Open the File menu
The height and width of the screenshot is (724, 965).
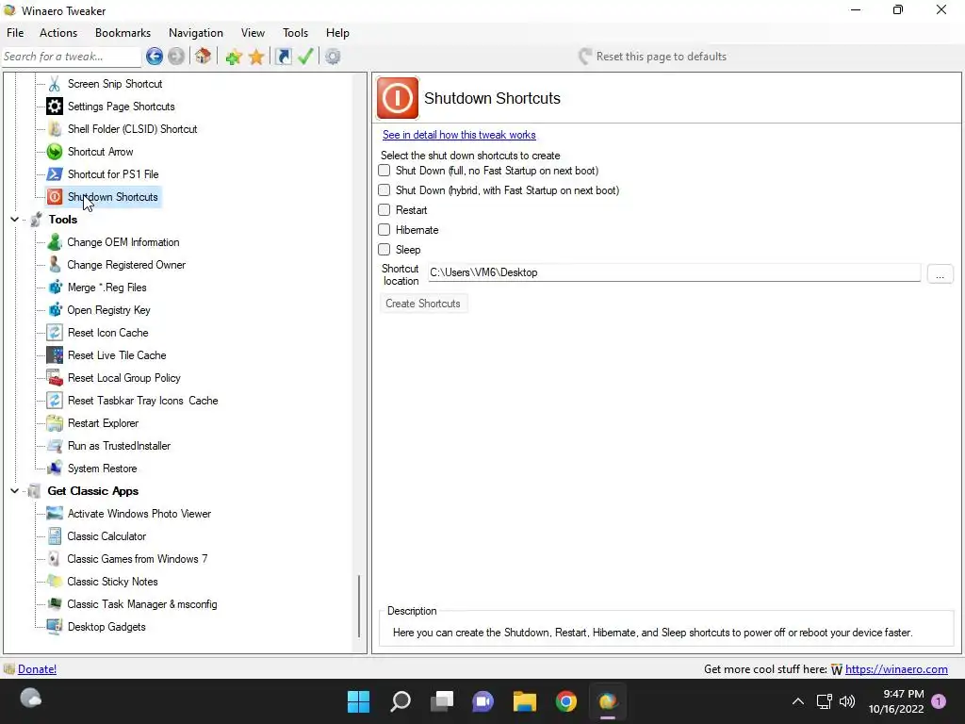(x=15, y=33)
